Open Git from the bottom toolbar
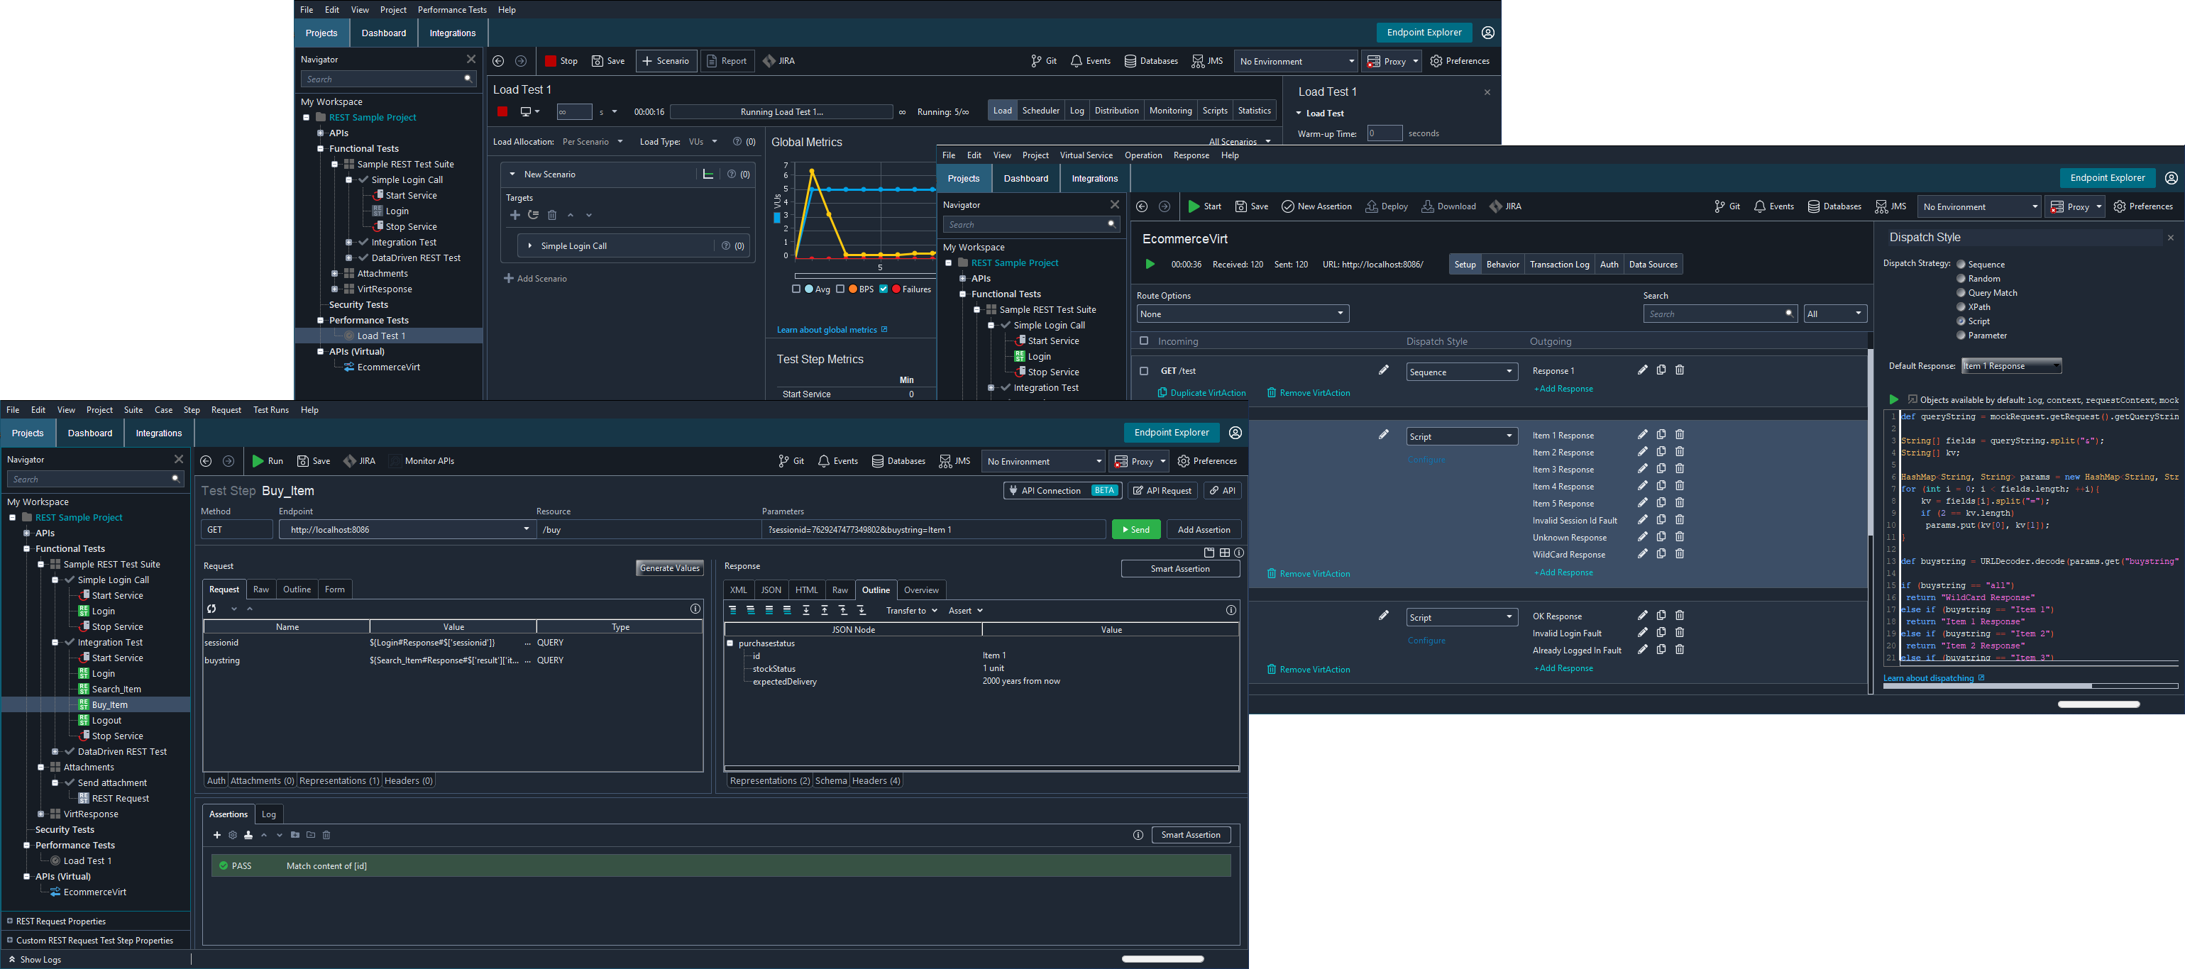 pos(791,461)
